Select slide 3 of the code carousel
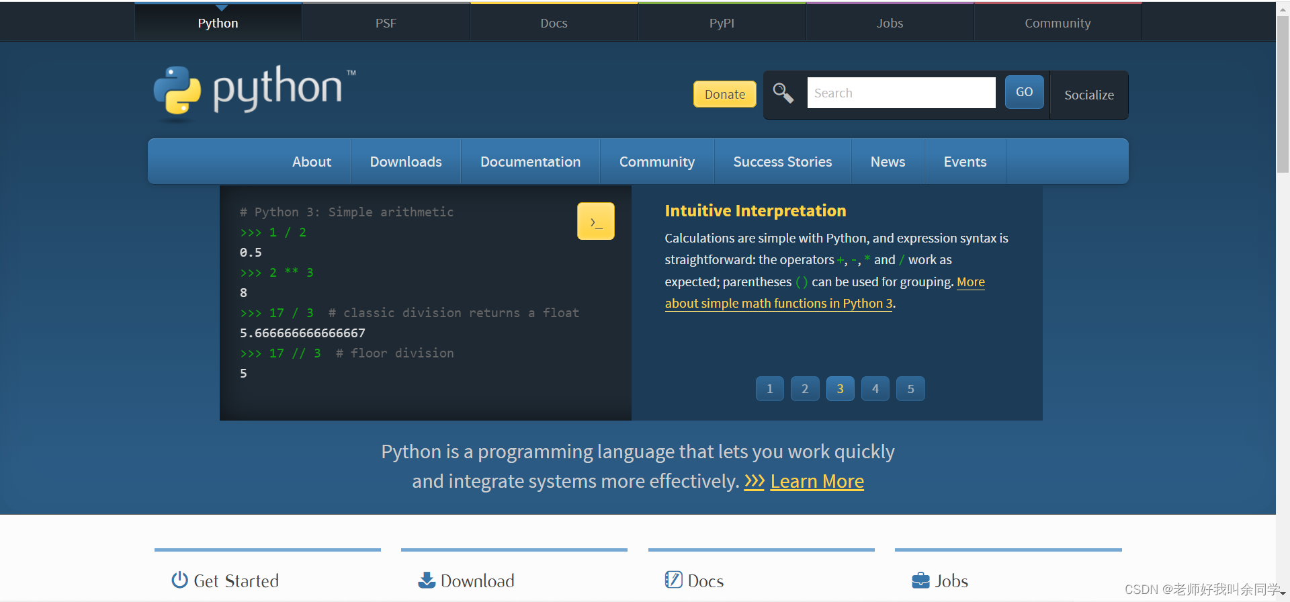This screenshot has height=602, width=1290. [x=840, y=388]
